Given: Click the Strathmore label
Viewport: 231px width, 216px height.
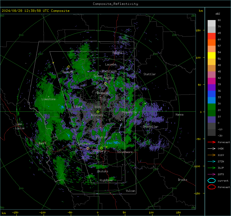Looking at the screenshot, I should click(125, 152).
